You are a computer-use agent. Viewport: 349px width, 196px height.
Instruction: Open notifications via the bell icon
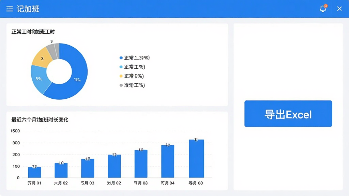[x=323, y=9]
